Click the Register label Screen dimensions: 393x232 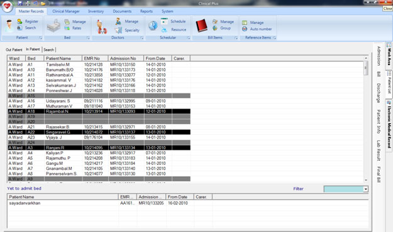coord(31,21)
